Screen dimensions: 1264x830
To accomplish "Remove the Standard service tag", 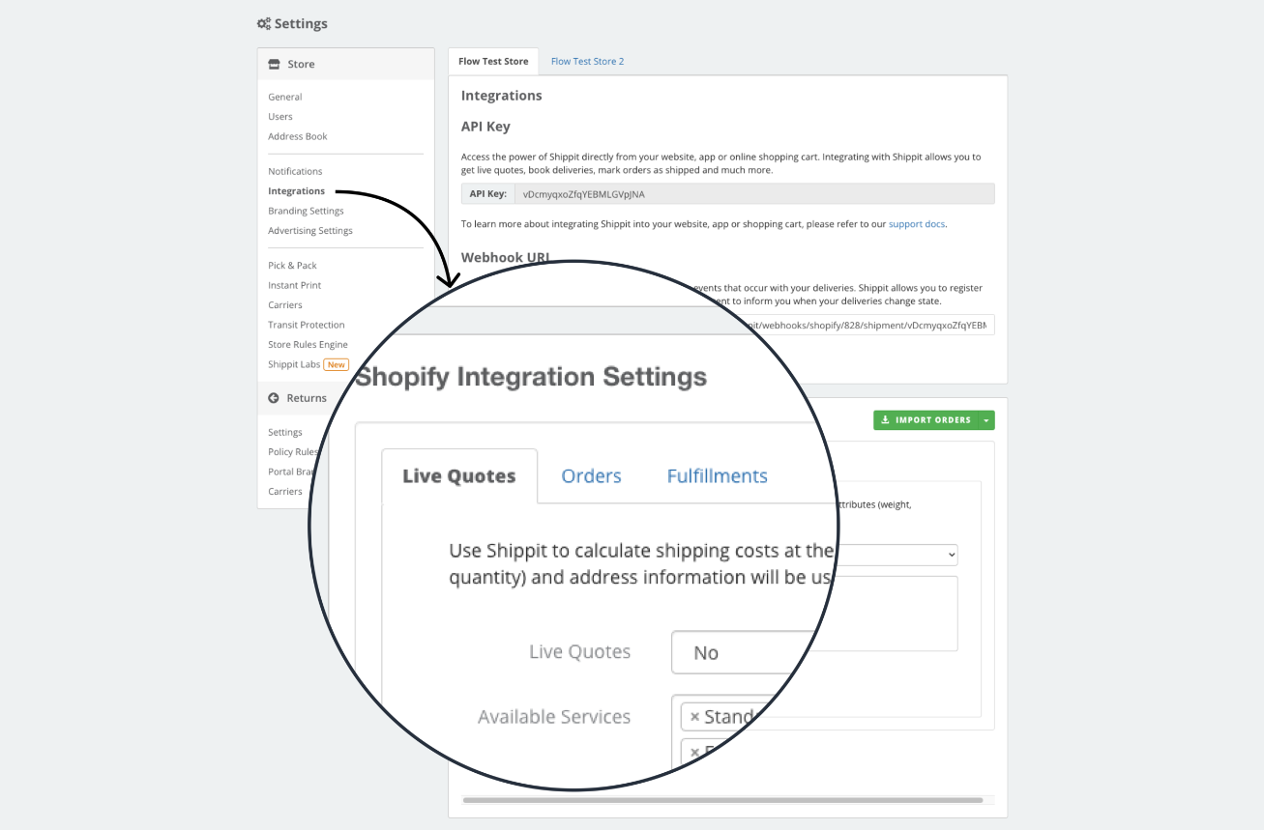I will 694,717.
